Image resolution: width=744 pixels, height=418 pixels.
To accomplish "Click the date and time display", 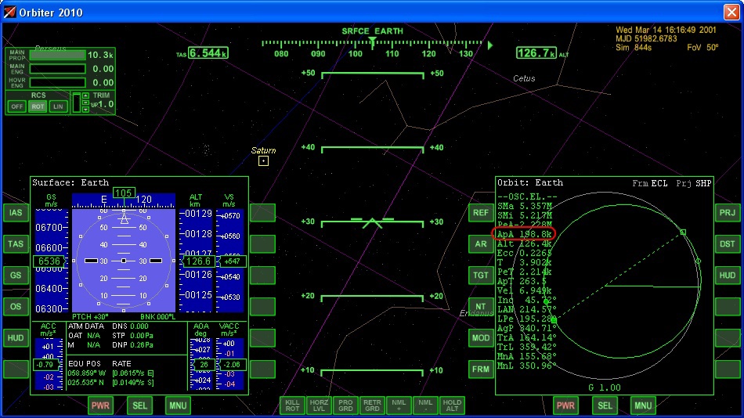I will (666, 30).
